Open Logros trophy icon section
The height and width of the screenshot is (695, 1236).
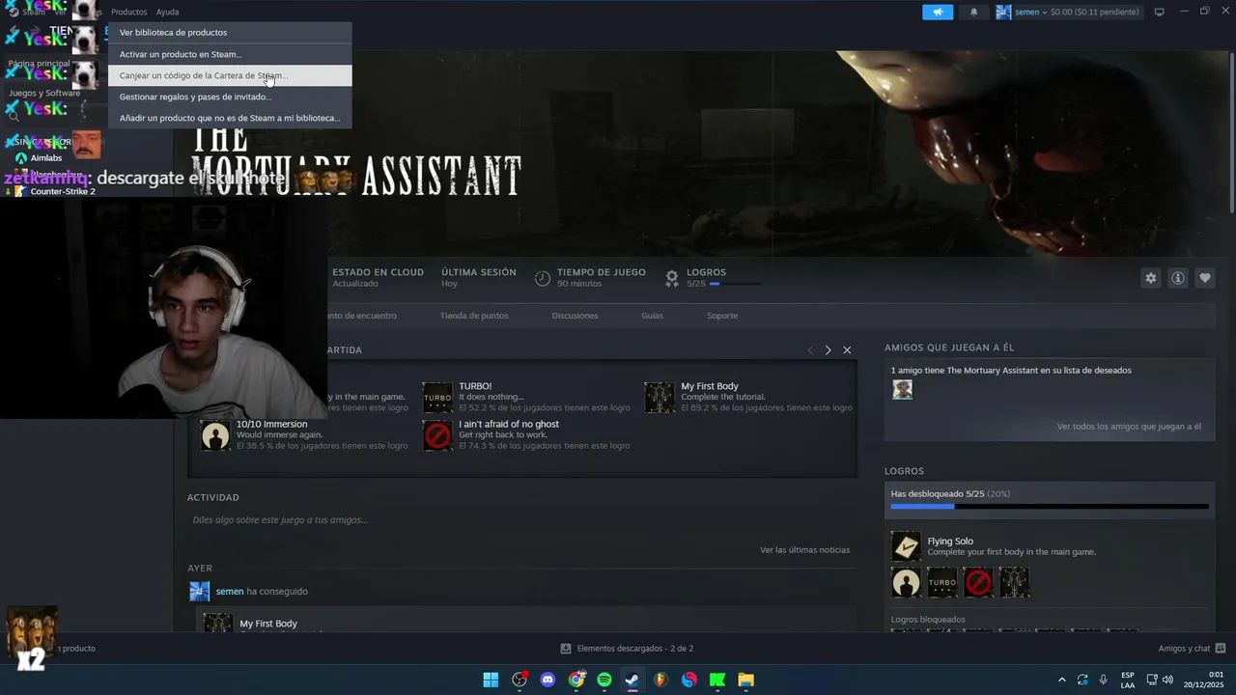click(672, 278)
